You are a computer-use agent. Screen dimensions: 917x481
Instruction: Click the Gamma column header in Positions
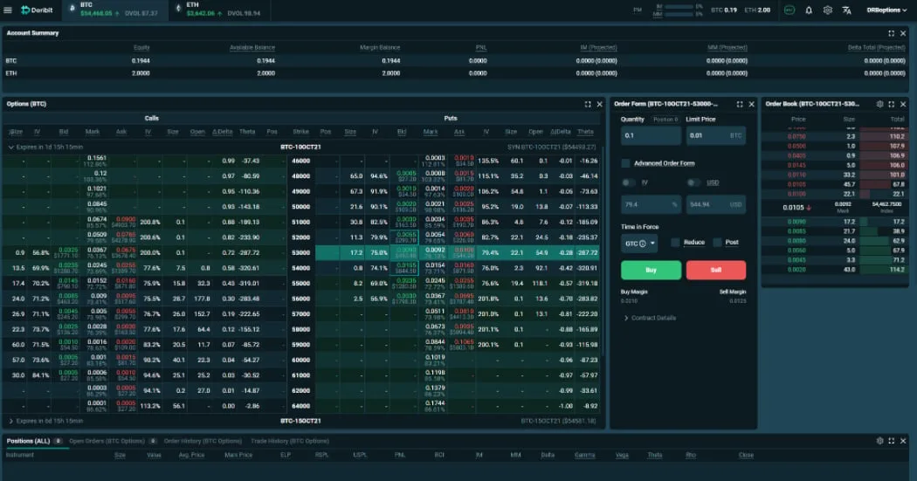coord(585,455)
